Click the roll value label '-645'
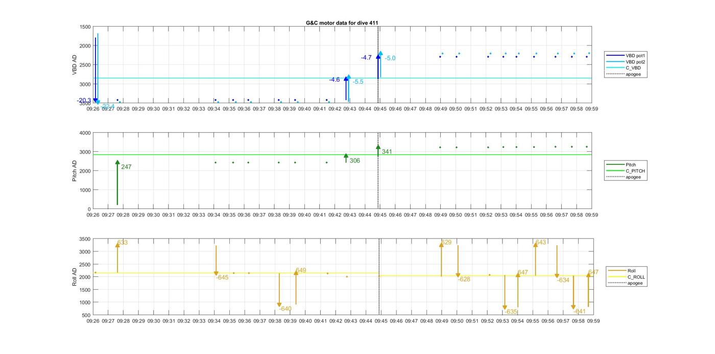This screenshot has height=354, width=715. (x=222, y=277)
